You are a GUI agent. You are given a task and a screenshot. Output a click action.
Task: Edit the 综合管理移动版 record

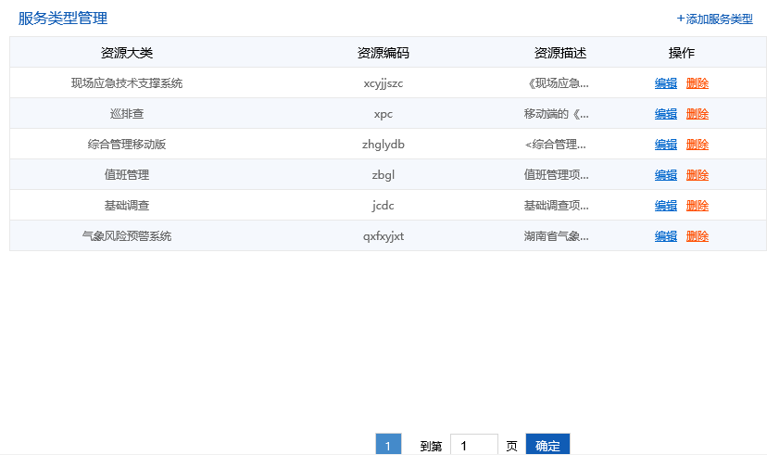[x=665, y=145]
